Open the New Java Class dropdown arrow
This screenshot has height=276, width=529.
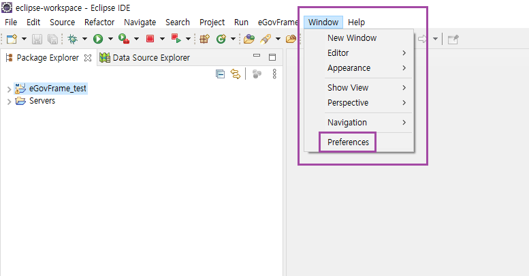click(233, 40)
